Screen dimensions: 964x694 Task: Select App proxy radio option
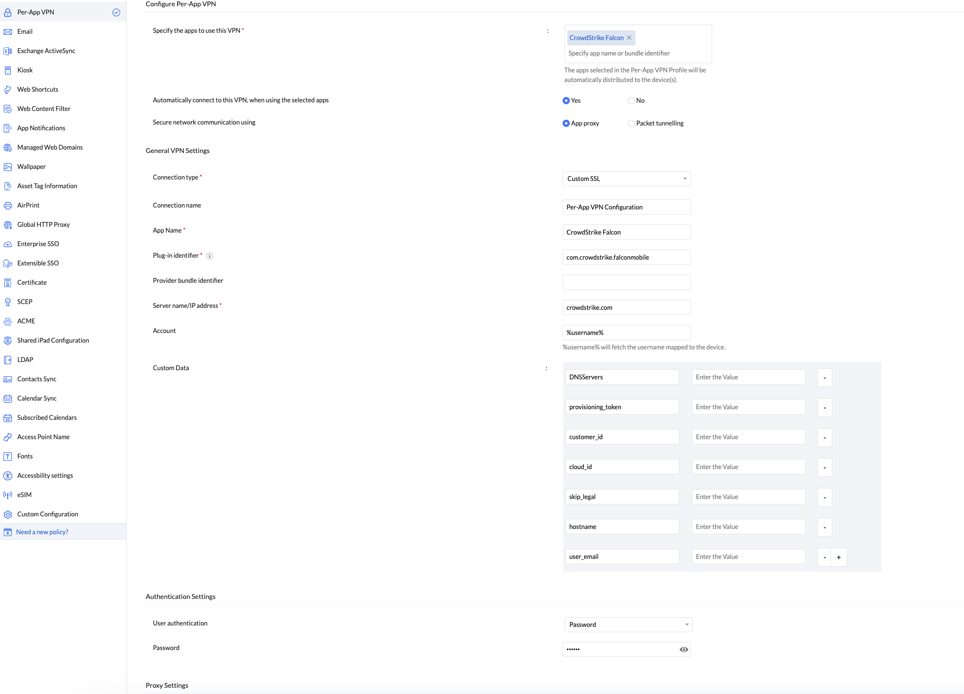click(x=566, y=124)
